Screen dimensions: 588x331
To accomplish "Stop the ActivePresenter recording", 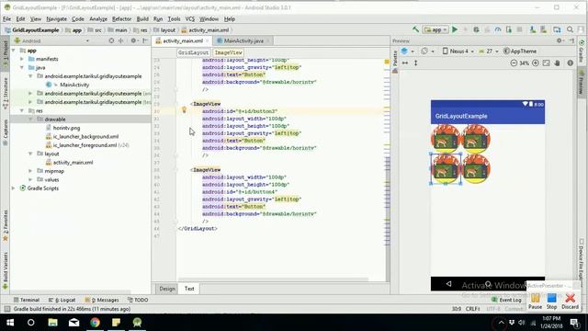I will [551, 302].
